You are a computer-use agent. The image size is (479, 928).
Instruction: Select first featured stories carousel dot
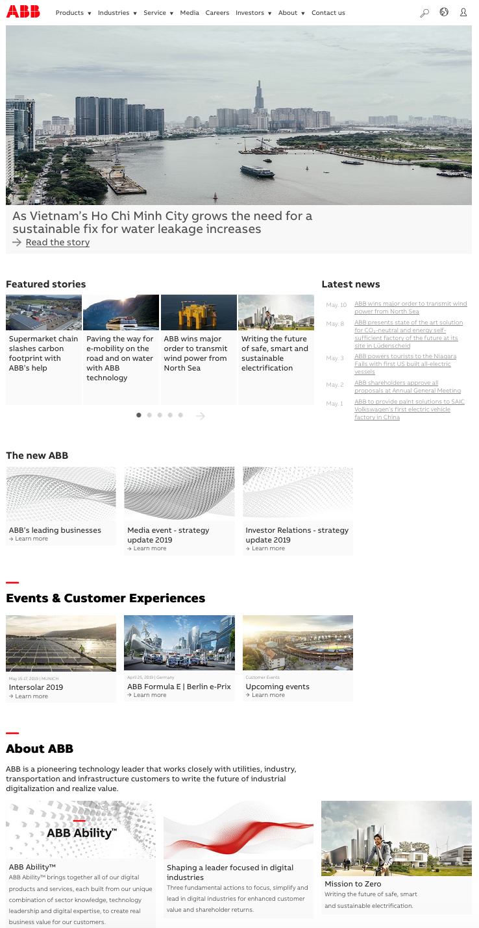pyautogui.click(x=139, y=415)
